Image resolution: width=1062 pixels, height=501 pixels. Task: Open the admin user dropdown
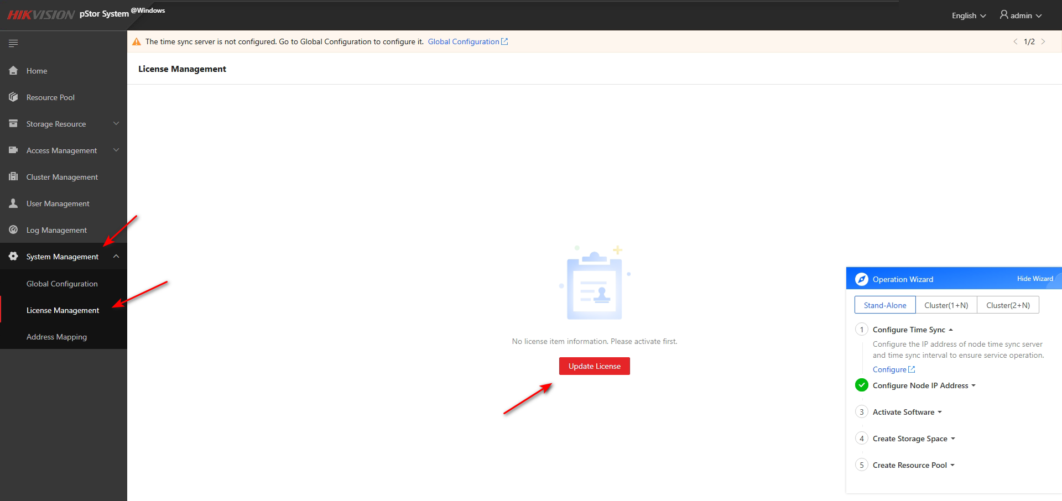click(x=1021, y=15)
